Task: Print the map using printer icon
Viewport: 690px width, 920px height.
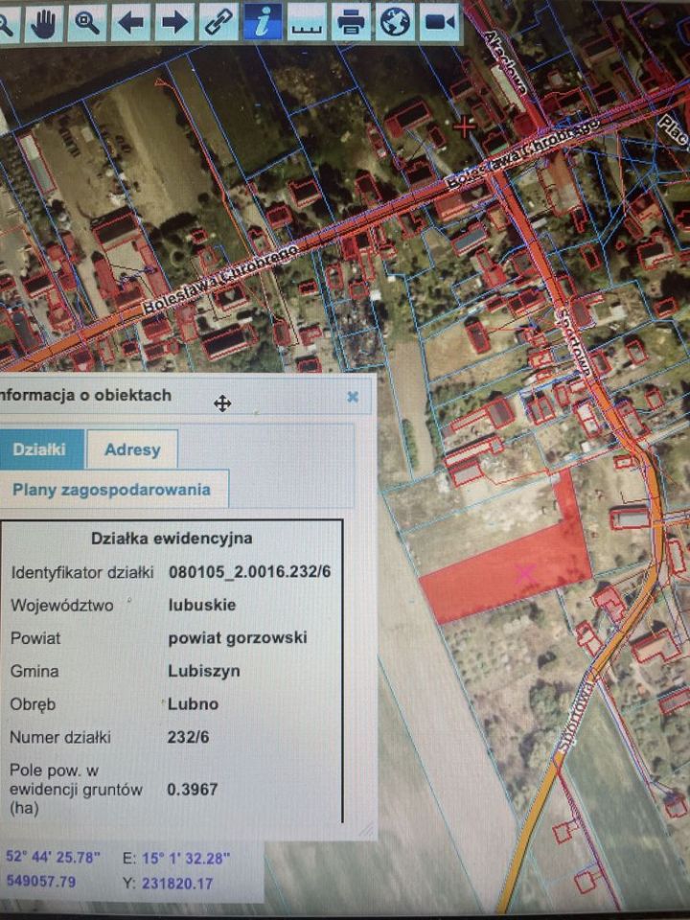Action: 351,22
